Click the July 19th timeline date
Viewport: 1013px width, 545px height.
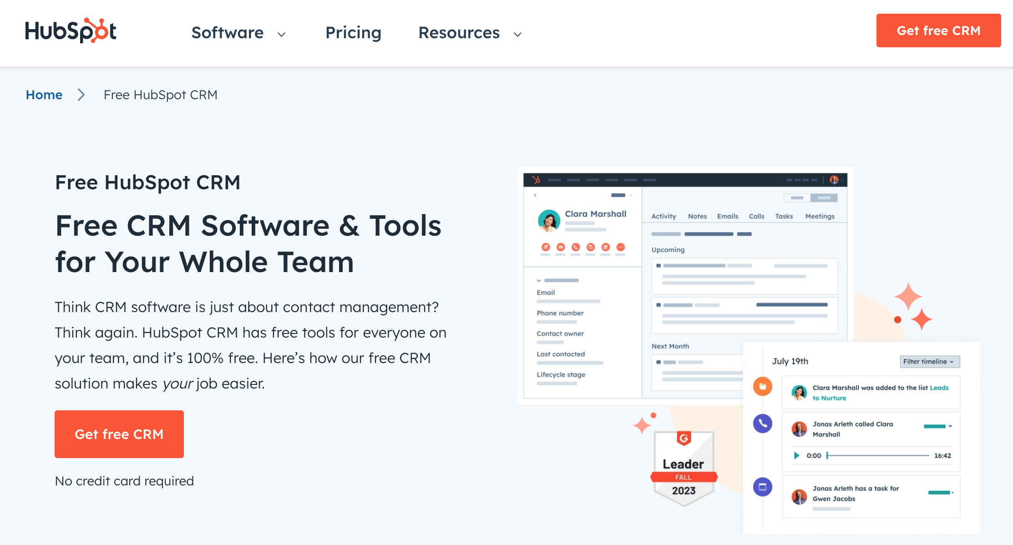click(x=790, y=361)
